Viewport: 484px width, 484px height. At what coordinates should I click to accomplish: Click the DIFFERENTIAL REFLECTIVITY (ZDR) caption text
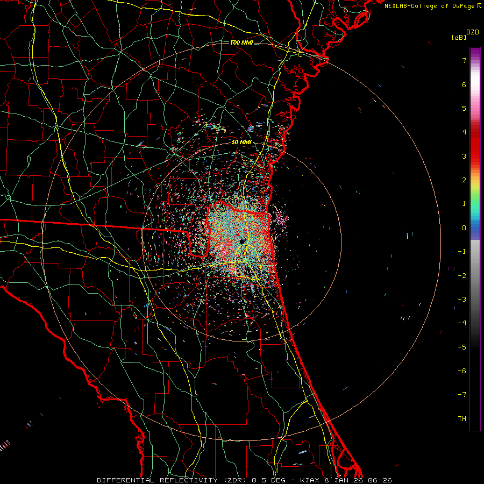point(173,480)
